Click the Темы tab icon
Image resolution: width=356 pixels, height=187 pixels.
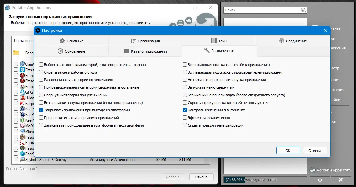pos(214,41)
